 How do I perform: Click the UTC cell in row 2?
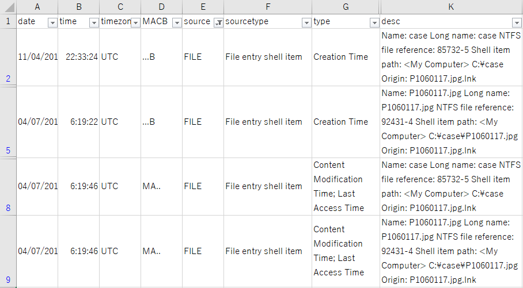120,57
